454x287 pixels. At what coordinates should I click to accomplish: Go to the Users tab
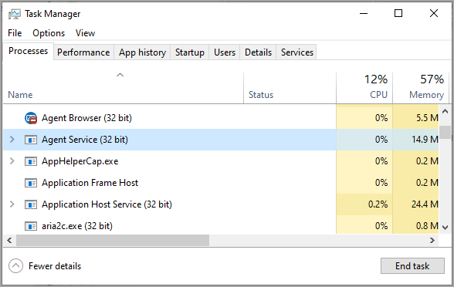coord(225,52)
